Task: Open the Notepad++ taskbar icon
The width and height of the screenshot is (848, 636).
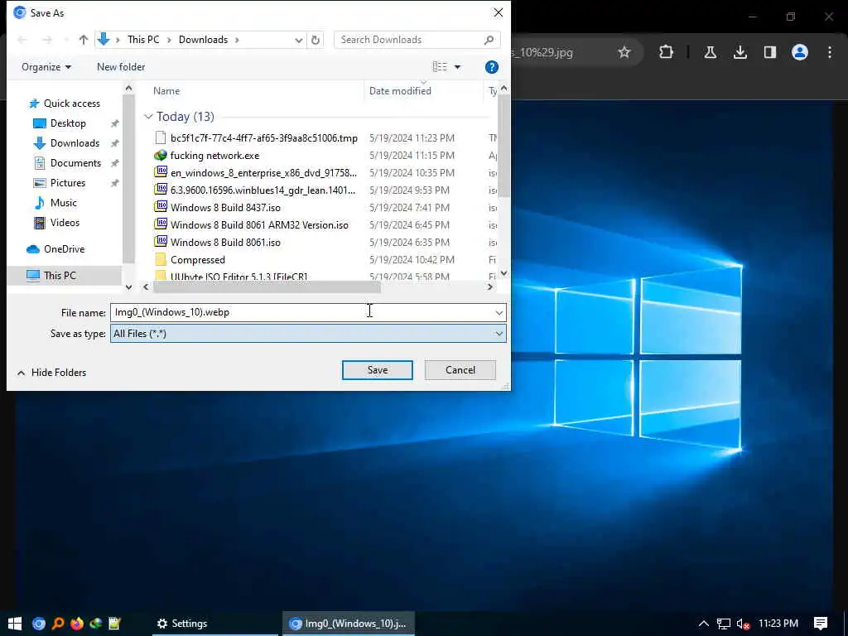Action: click(x=114, y=624)
